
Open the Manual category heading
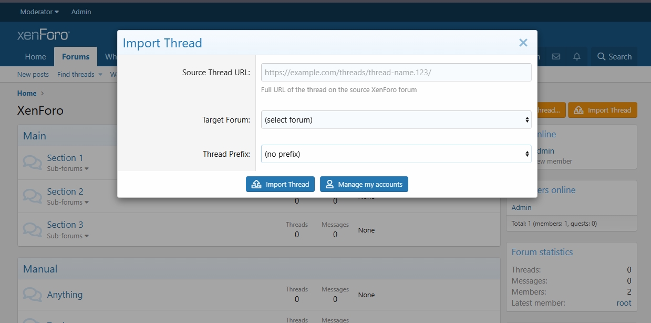coord(40,269)
